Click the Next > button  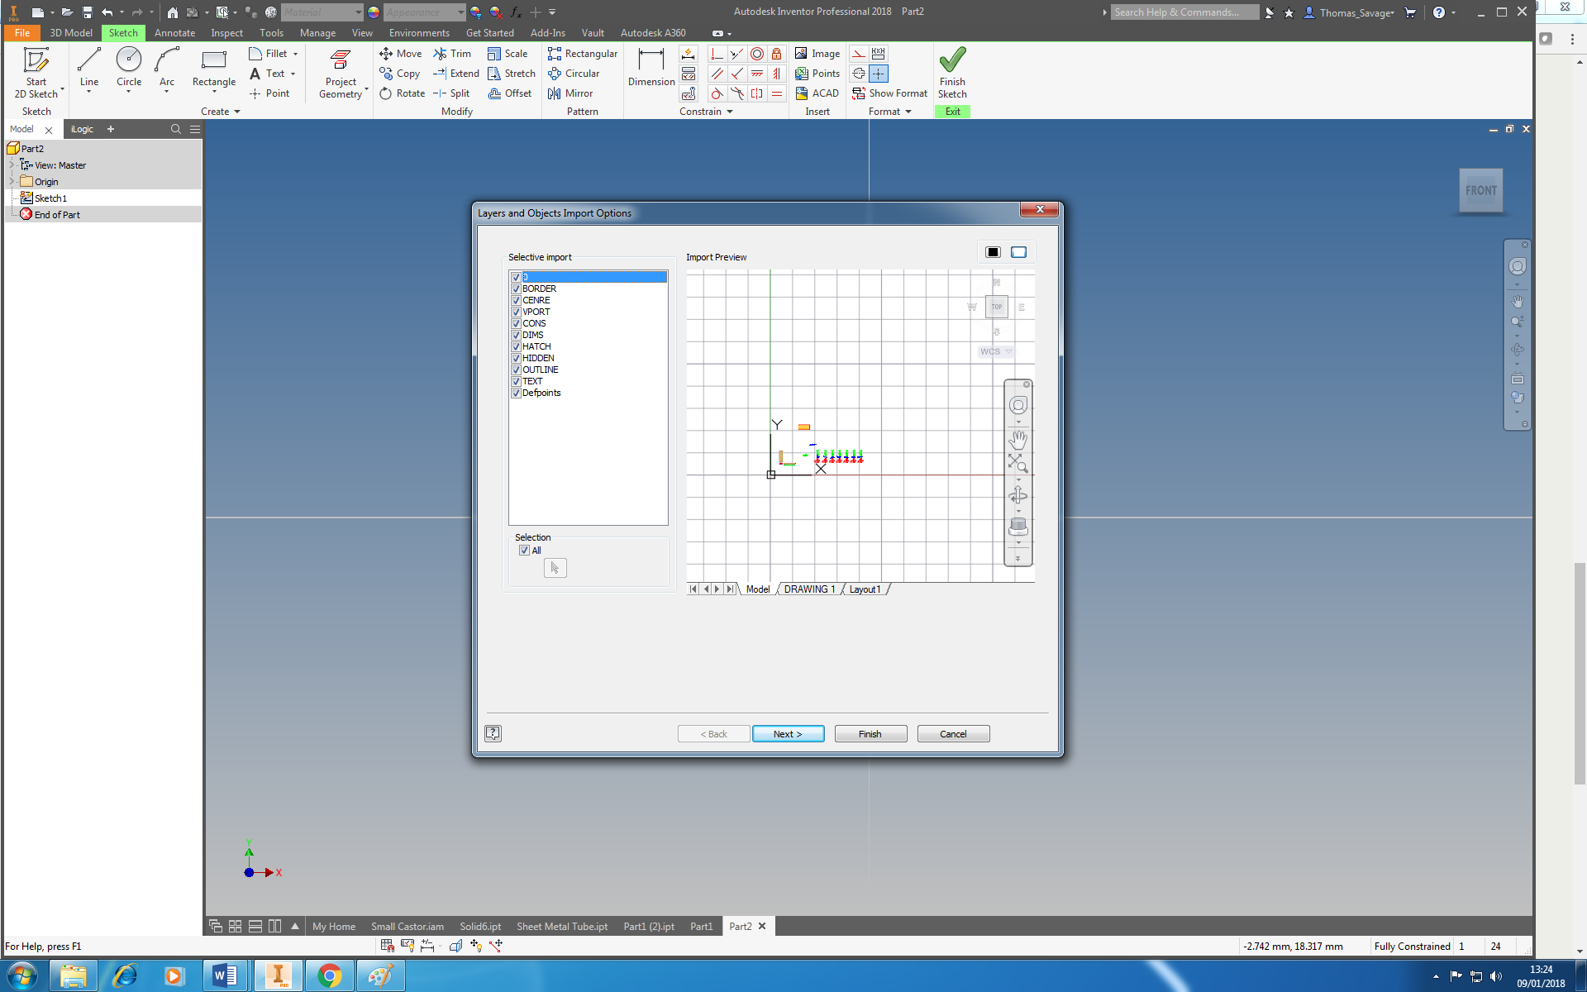click(x=788, y=734)
